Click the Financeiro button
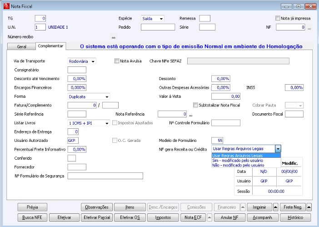This screenshot has height=227, width=319. tap(227, 207)
